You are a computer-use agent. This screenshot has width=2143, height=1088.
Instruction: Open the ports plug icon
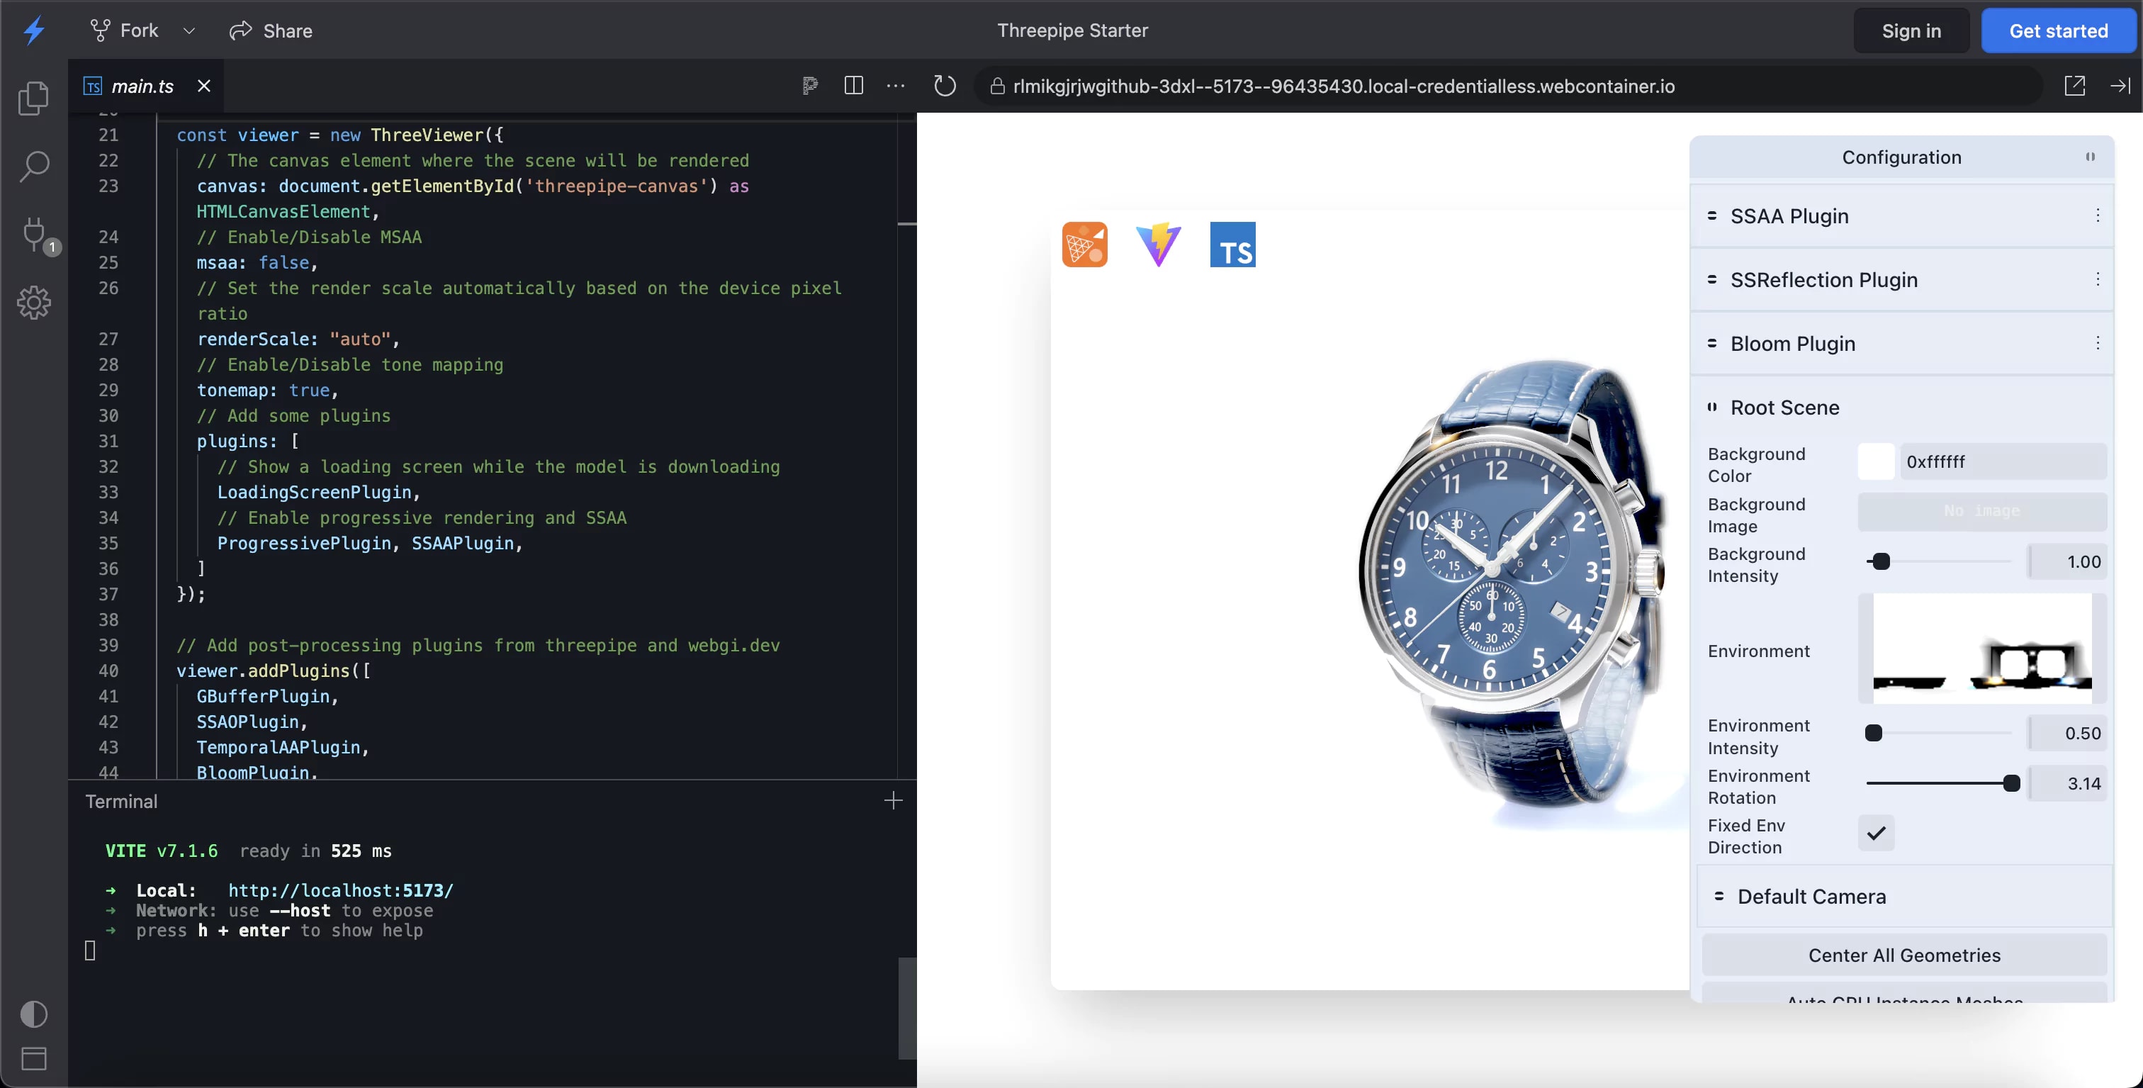pyautogui.click(x=35, y=235)
